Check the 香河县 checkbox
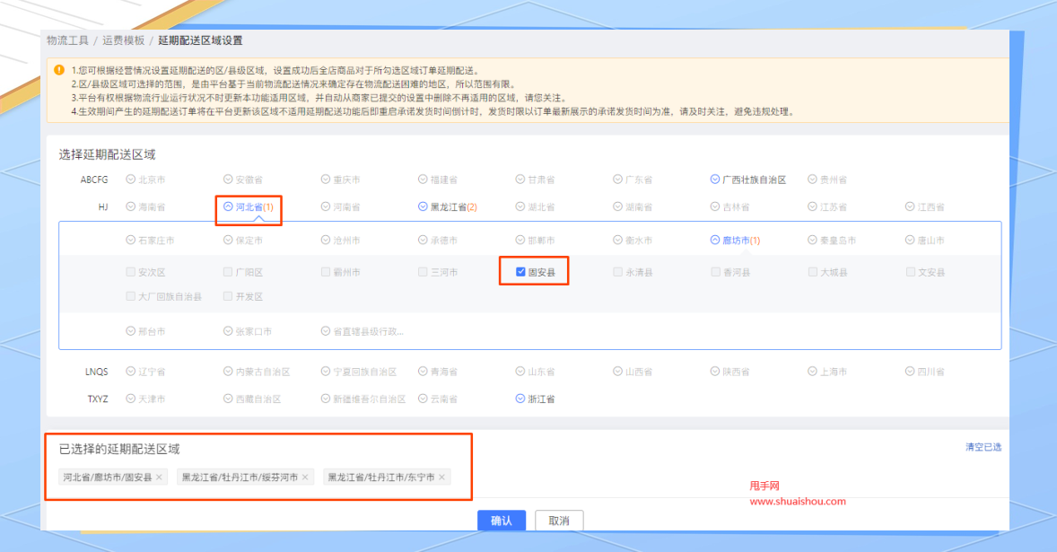The image size is (1057, 552). (715, 271)
